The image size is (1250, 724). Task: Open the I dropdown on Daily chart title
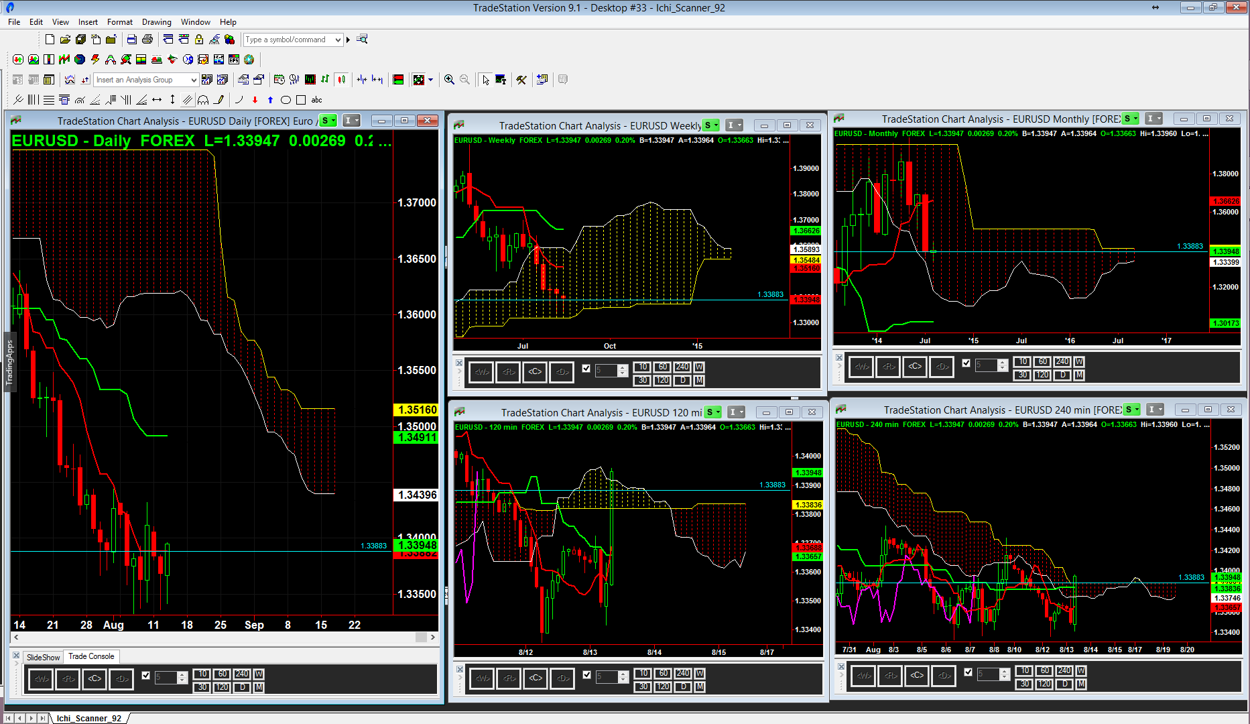pyautogui.click(x=351, y=121)
